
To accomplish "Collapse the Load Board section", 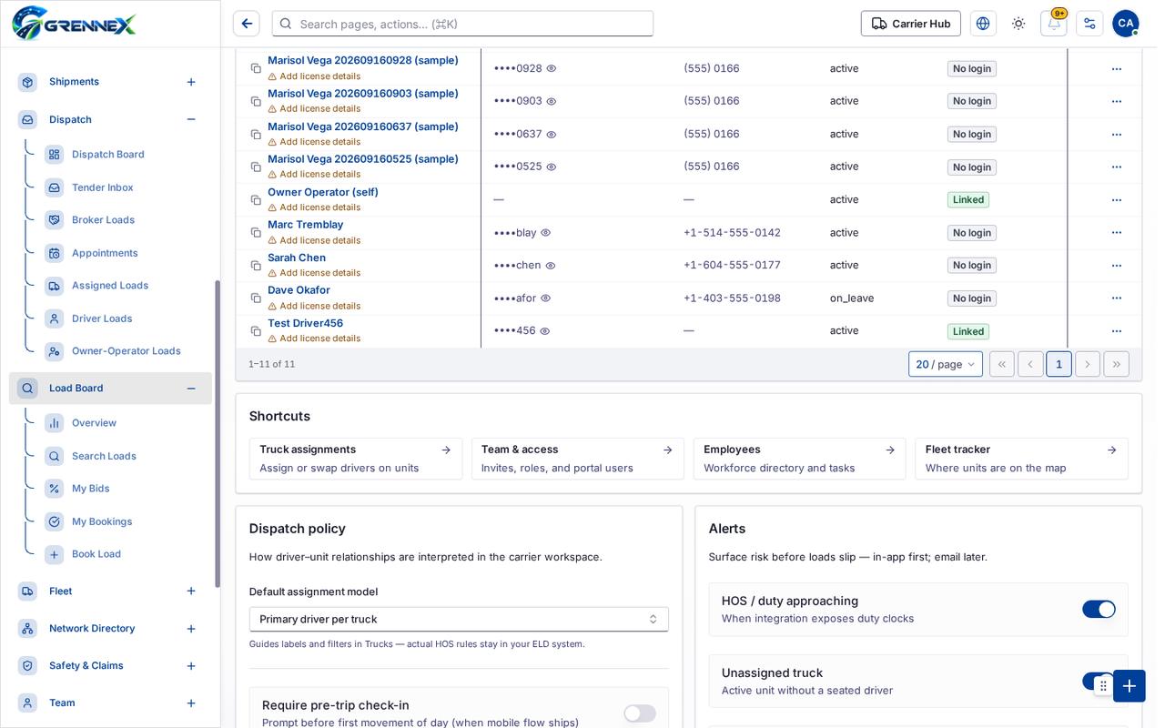I will [191, 389].
